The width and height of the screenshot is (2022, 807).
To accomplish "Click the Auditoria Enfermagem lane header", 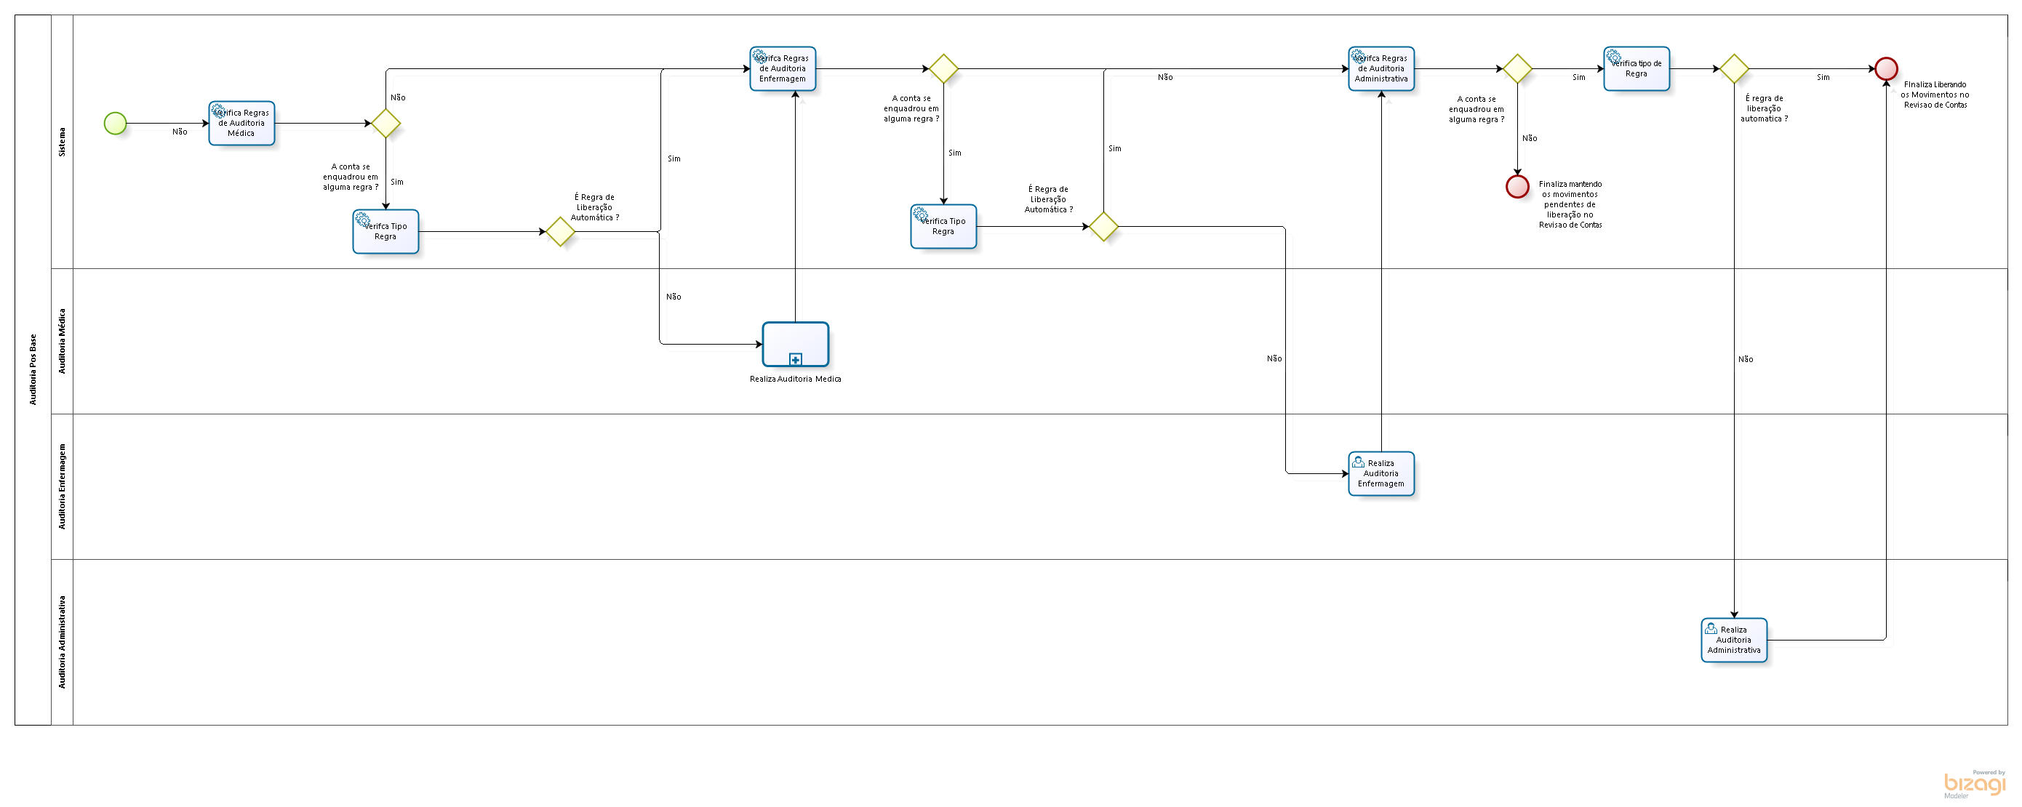I will (x=62, y=486).
